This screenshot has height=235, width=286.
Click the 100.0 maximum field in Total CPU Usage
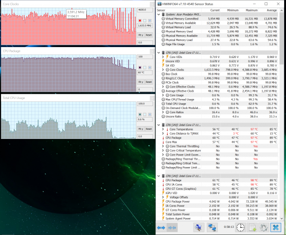[145, 104]
